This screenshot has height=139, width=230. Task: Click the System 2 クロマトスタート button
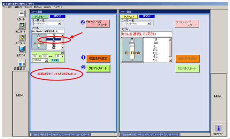point(187,69)
